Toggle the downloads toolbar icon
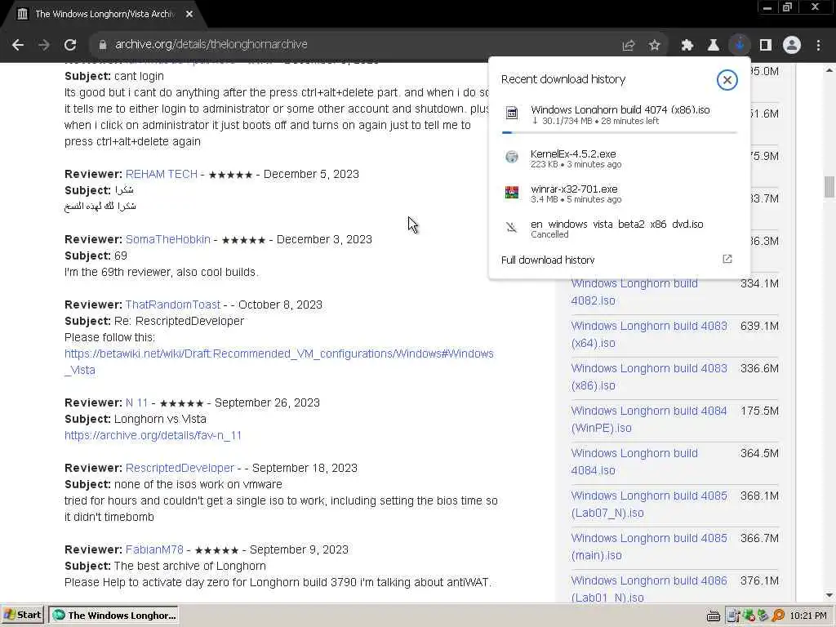836x627 pixels. 740,46
